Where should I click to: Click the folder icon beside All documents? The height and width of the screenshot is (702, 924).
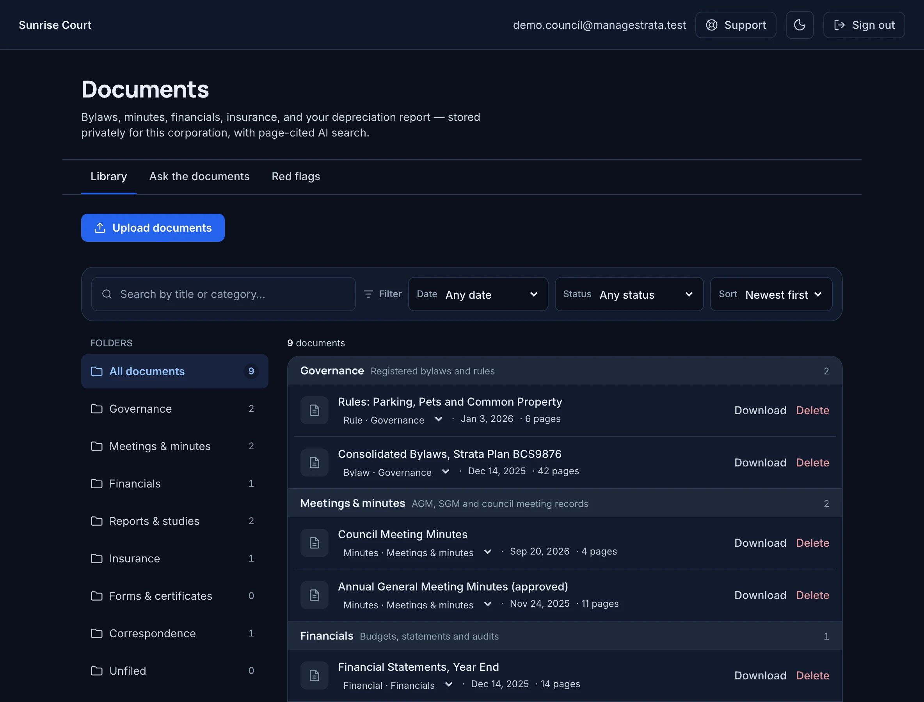click(x=97, y=371)
